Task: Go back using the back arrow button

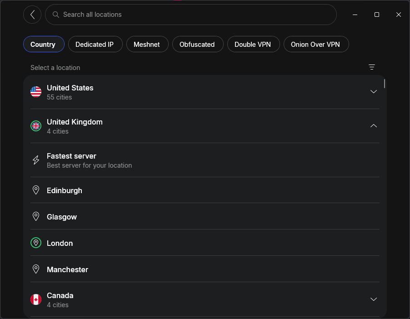Action: 32,15
